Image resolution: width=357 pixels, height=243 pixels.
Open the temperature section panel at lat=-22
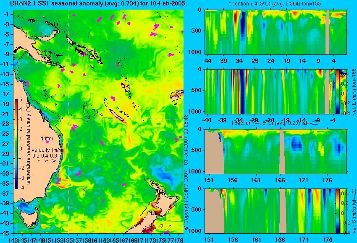276,152
